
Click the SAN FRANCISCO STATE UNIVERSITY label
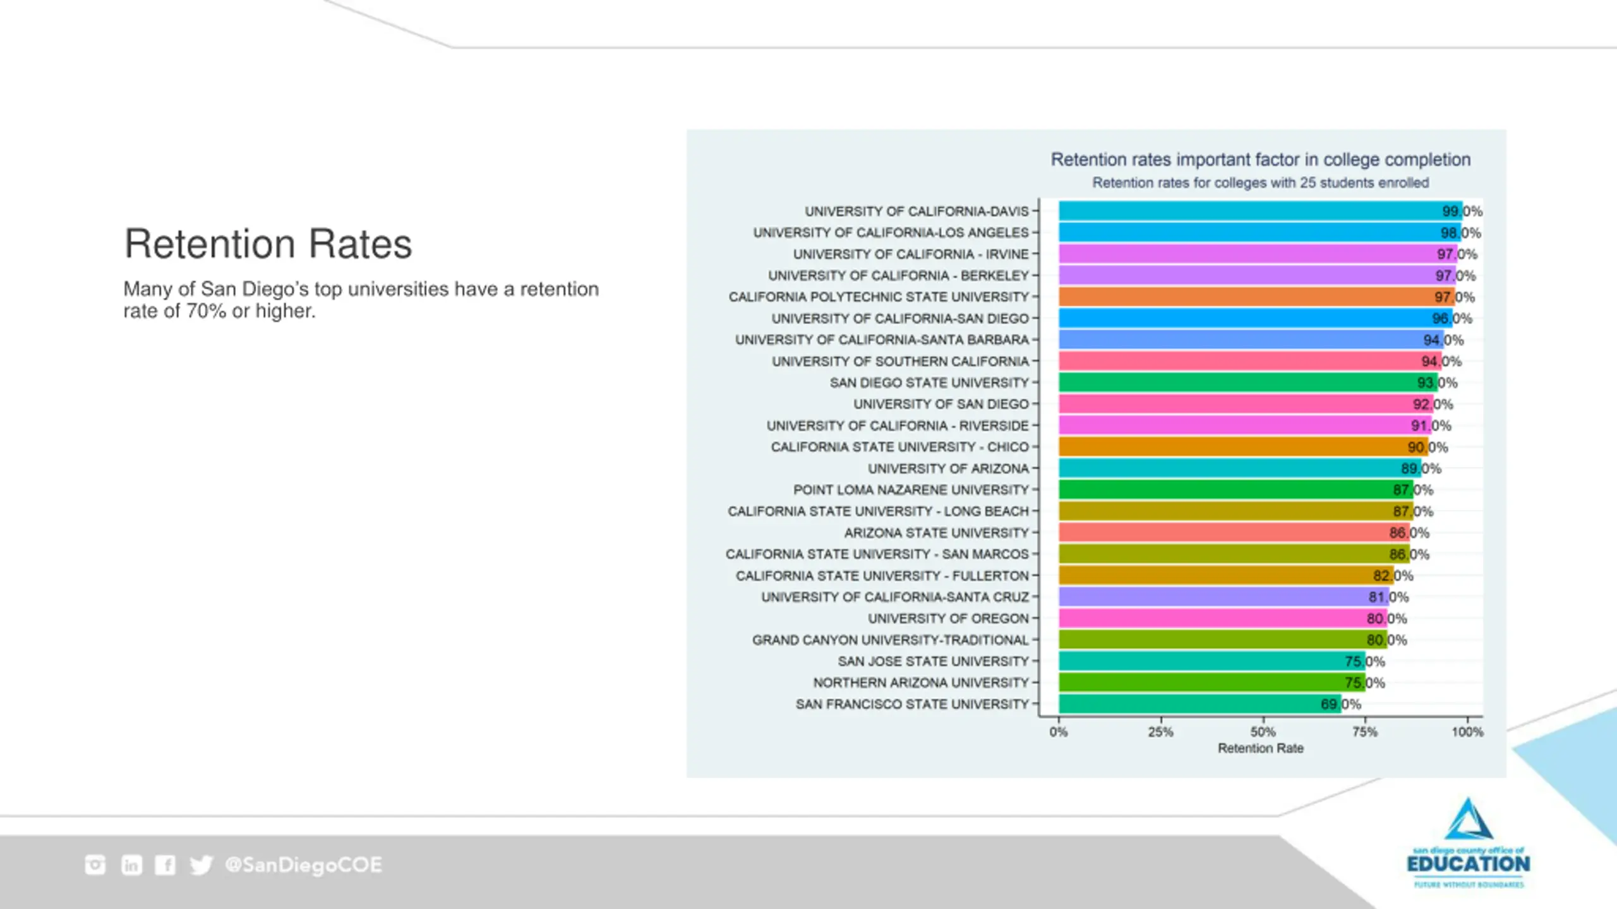[x=912, y=704]
